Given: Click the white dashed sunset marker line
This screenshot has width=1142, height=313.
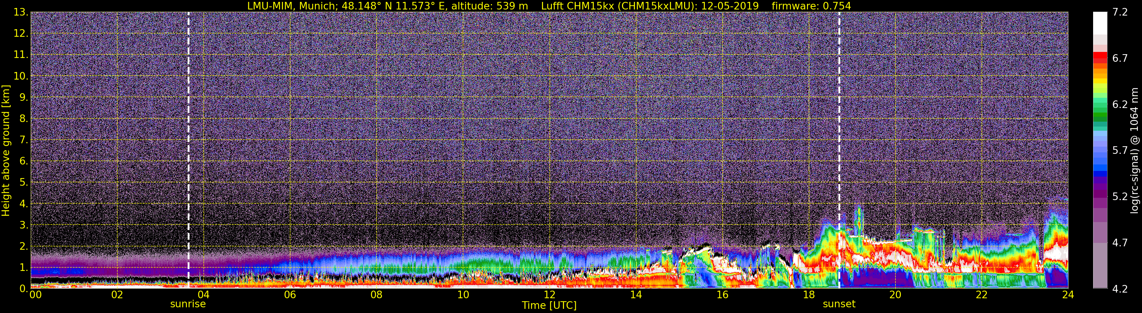Looking at the screenshot, I should coord(839,150).
